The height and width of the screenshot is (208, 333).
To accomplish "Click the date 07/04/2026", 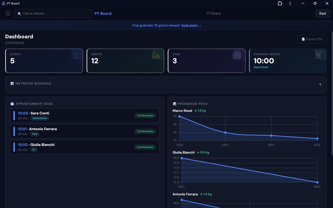I will 15,43.
